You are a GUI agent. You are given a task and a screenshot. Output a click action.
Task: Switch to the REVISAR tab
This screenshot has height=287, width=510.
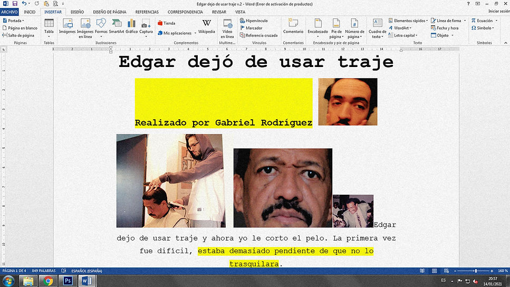click(x=219, y=12)
